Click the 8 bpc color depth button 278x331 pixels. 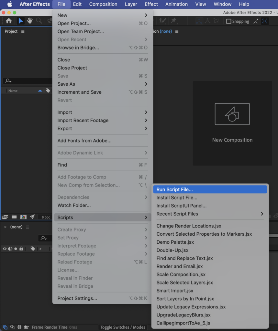pos(46,217)
